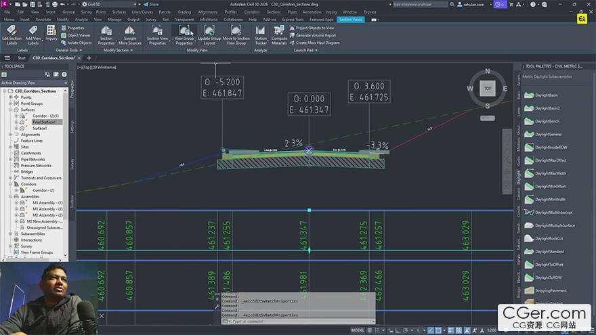Switch to the Annotate ribbon tab
The width and height of the screenshot is (596, 335).
click(x=43, y=20)
